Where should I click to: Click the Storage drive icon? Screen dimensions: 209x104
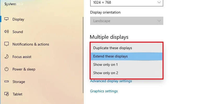(7, 82)
